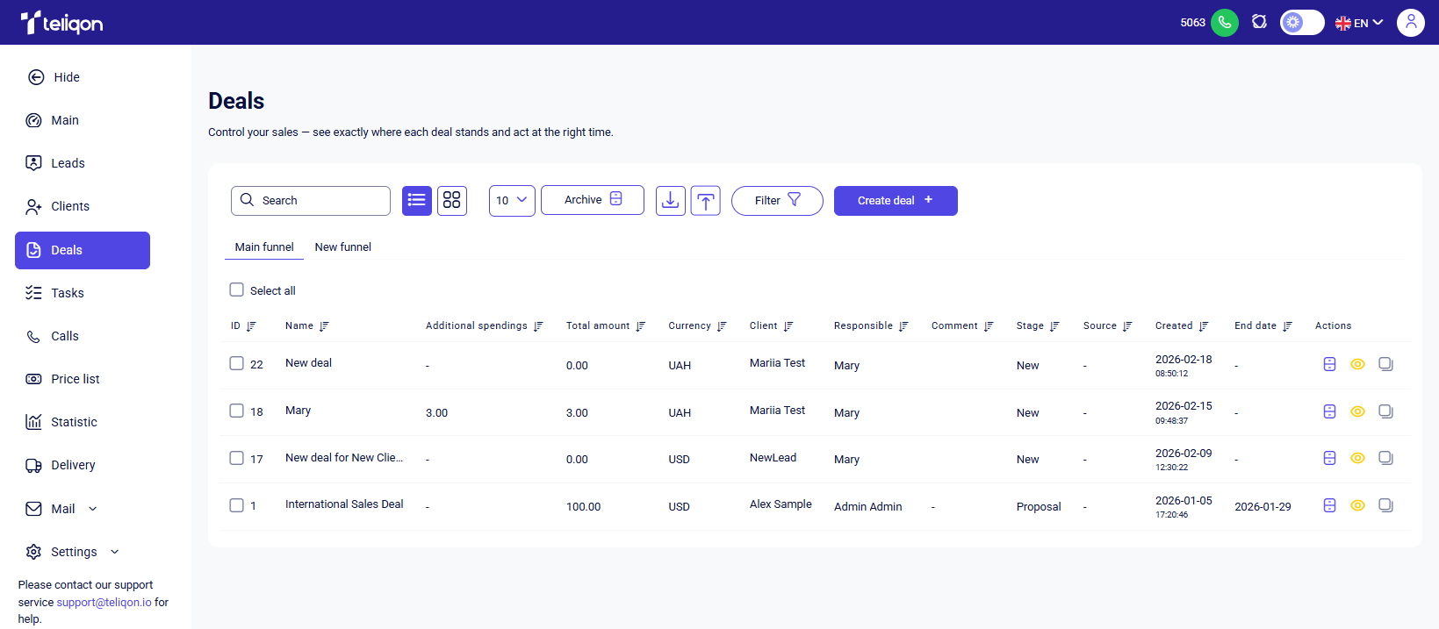Check the Select all checkbox
Image resolution: width=1439 pixels, height=629 pixels.
pyautogui.click(x=237, y=289)
